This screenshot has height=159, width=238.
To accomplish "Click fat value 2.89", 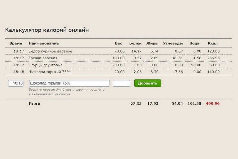I will coord(154,58).
